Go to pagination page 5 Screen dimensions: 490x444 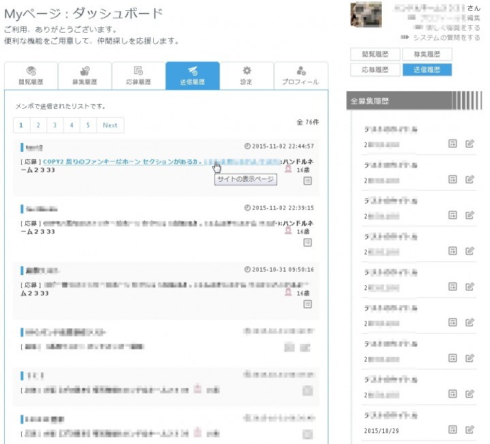(88, 125)
